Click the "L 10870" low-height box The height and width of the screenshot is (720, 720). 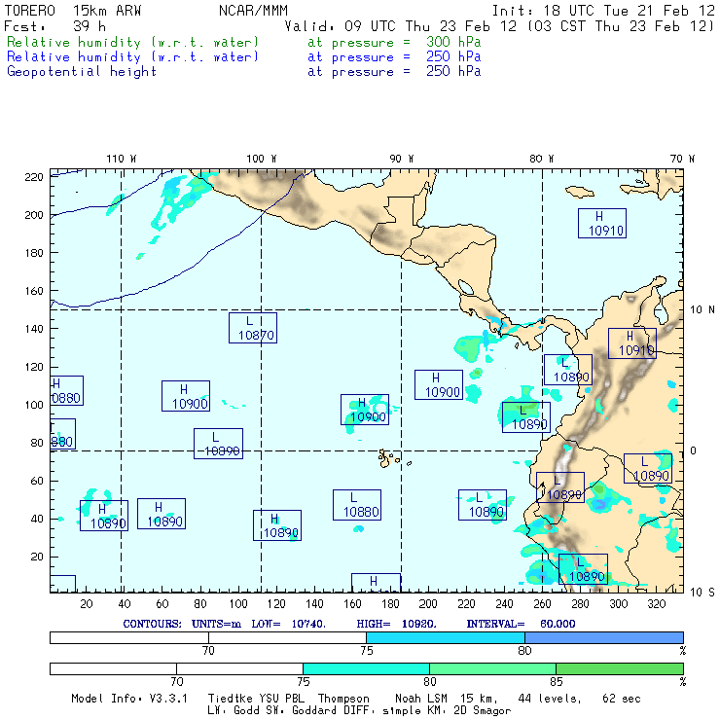(x=253, y=328)
